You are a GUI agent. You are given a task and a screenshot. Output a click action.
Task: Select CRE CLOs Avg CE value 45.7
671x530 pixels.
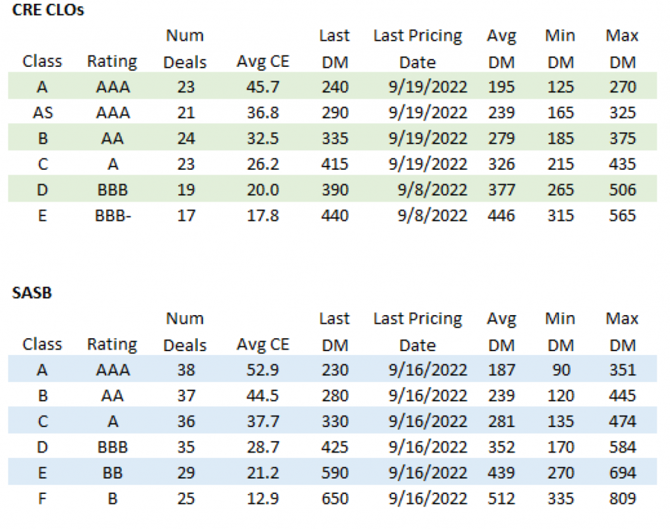tap(263, 87)
